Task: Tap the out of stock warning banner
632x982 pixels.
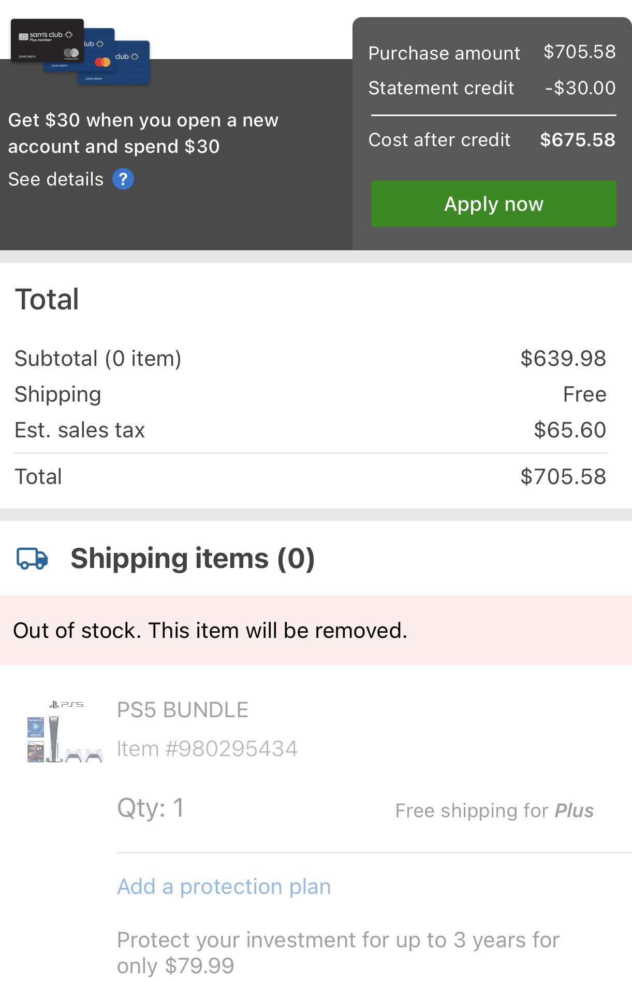Action: (316, 631)
